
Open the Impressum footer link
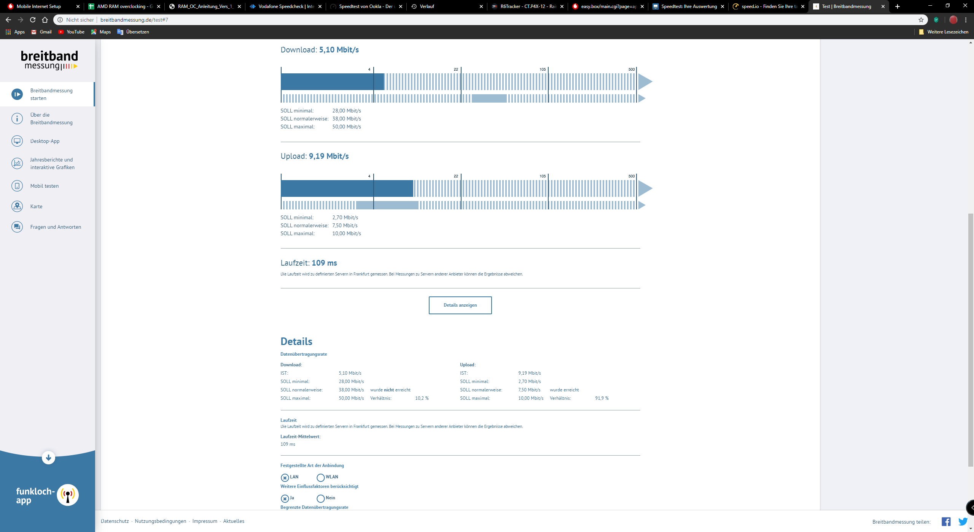click(205, 521)
